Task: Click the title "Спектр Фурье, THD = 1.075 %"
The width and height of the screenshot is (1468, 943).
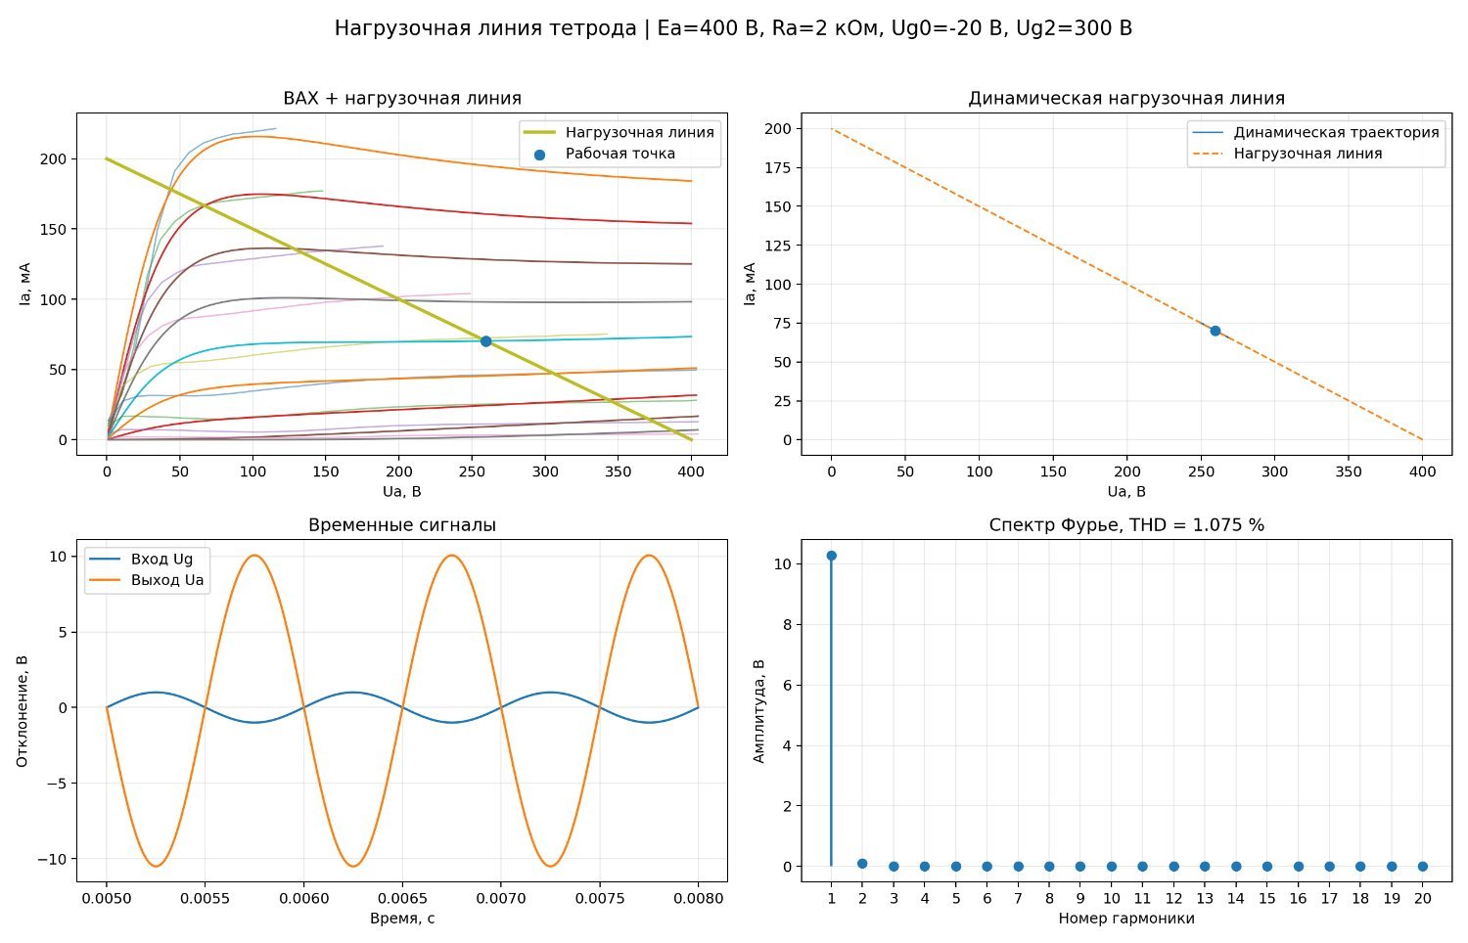Action: click(1126, 525)
